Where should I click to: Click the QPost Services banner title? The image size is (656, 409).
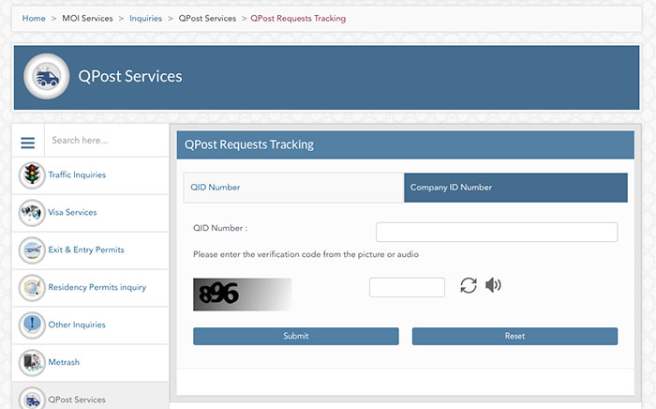pos(130,77)
